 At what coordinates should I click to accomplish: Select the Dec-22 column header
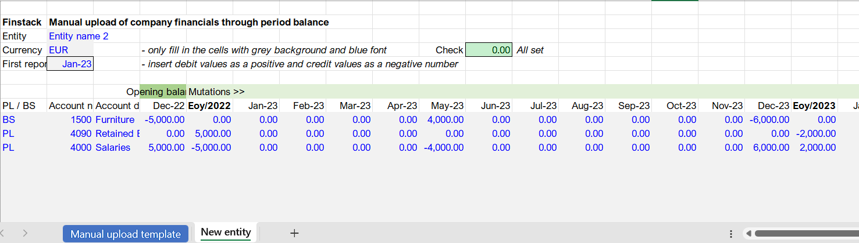(163, 106)
